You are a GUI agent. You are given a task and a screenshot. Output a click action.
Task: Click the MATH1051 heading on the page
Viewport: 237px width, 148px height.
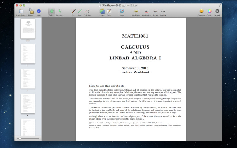[x=135, y=36]
